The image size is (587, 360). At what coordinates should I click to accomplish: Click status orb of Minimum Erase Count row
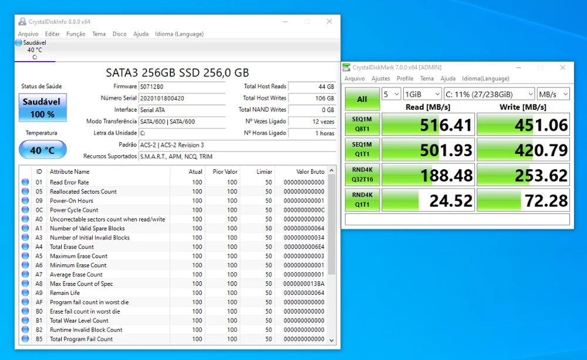[x=25, y=265]
